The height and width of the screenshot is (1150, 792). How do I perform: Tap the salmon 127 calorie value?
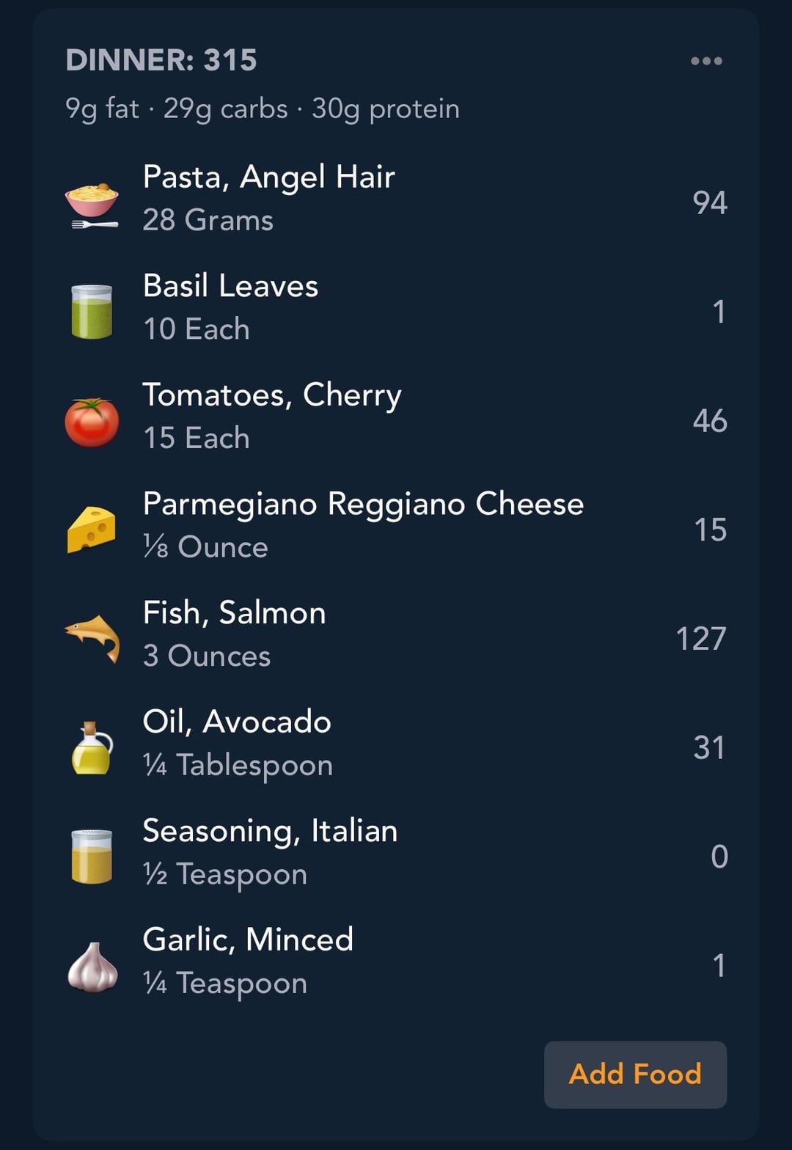700,639
